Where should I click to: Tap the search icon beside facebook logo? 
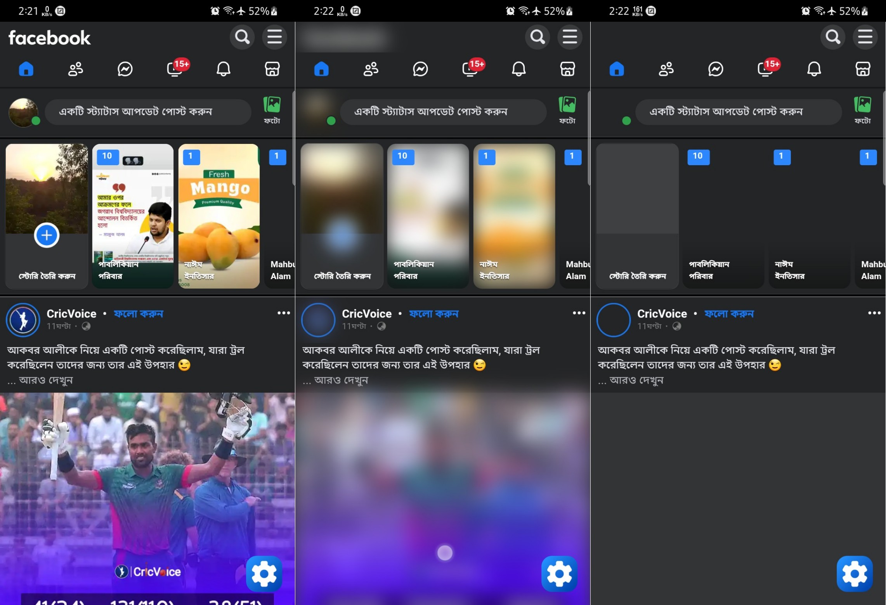click(x=242, y=37)
